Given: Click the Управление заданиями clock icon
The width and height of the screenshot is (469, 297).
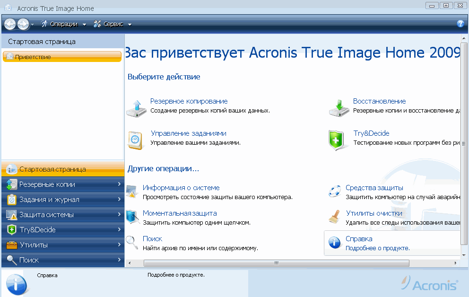Looking at the screenshot, I should [x=135, y=140].
